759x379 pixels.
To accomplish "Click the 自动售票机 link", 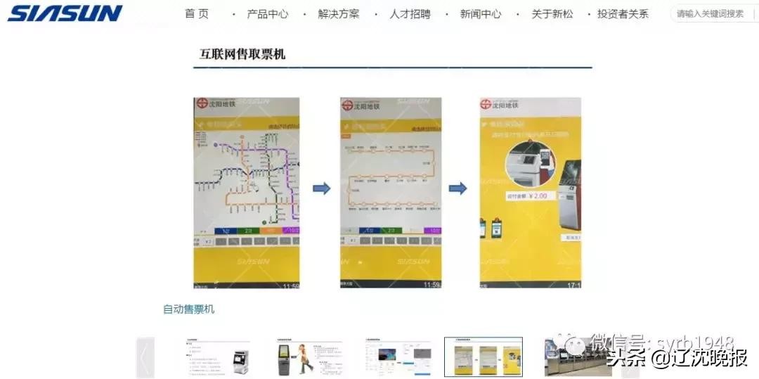I will tap(188, 309).
